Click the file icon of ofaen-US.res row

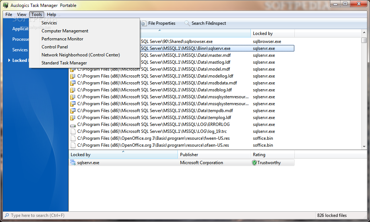[x=73, y=145]
